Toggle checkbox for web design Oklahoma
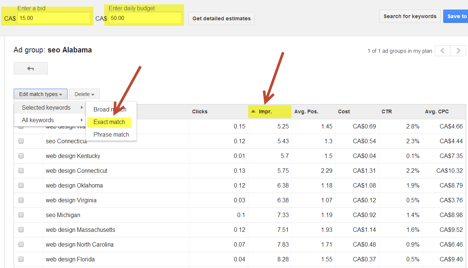 point(21,185)
